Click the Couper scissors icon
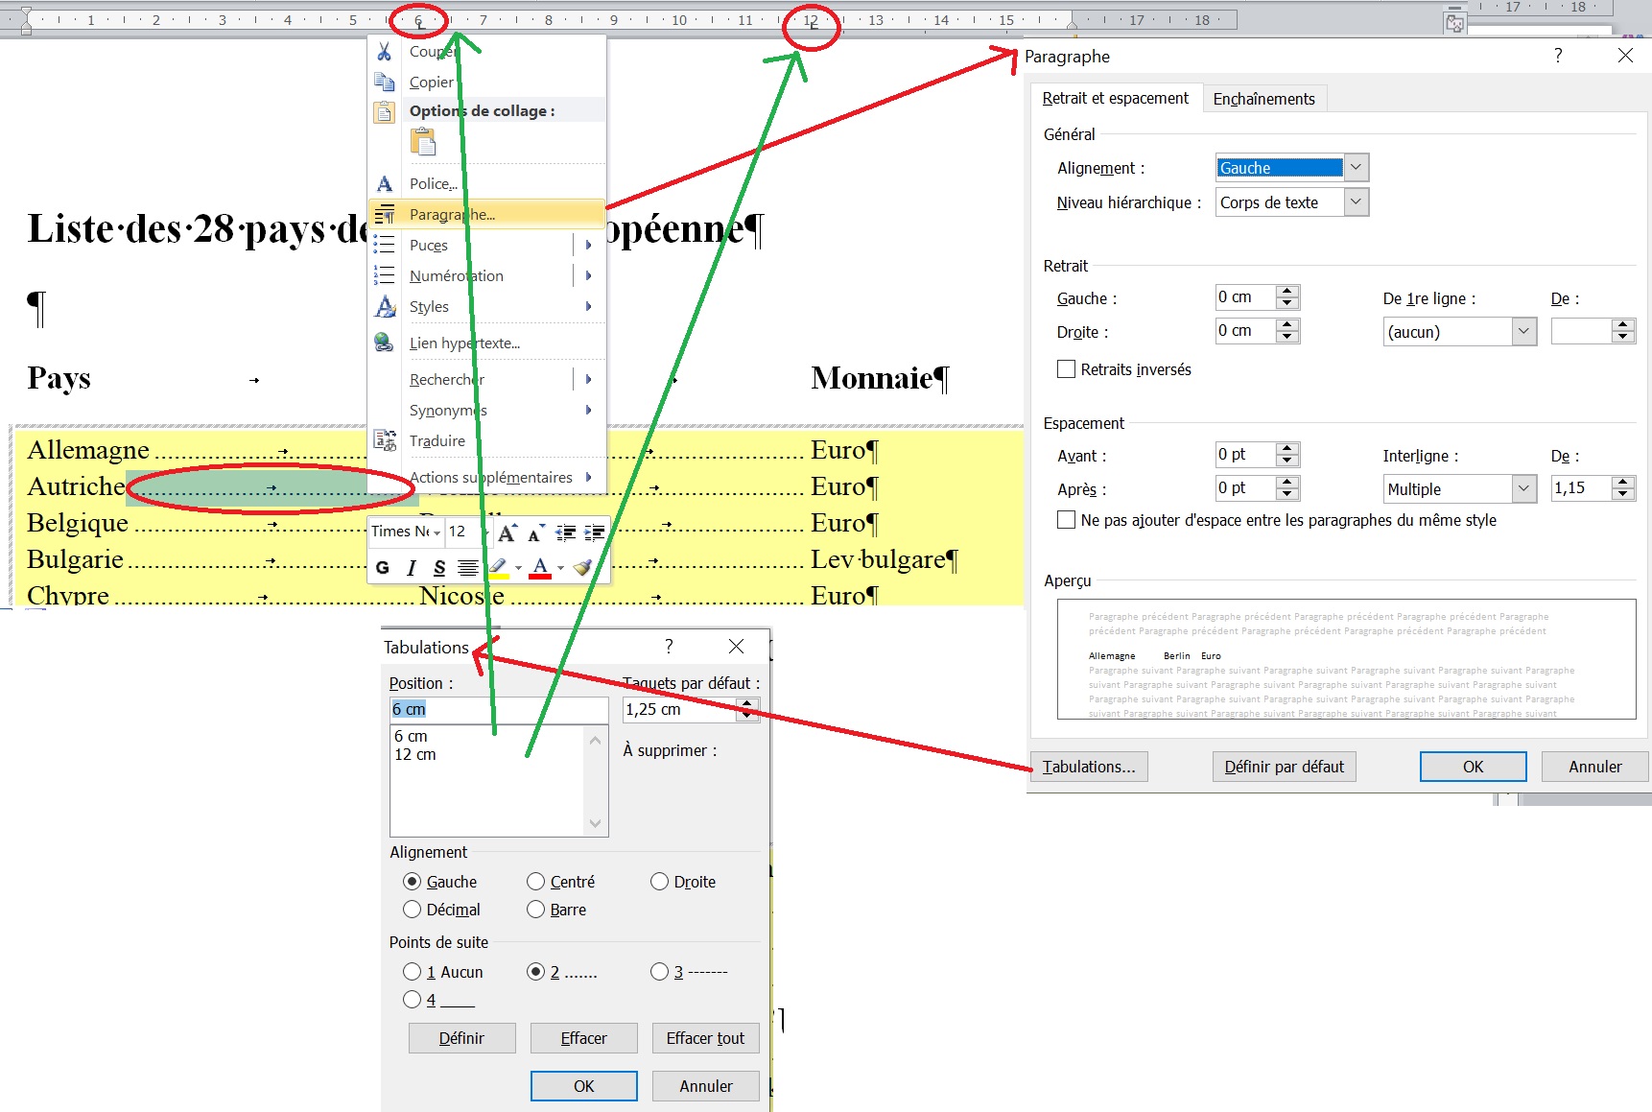 point(384,52)
